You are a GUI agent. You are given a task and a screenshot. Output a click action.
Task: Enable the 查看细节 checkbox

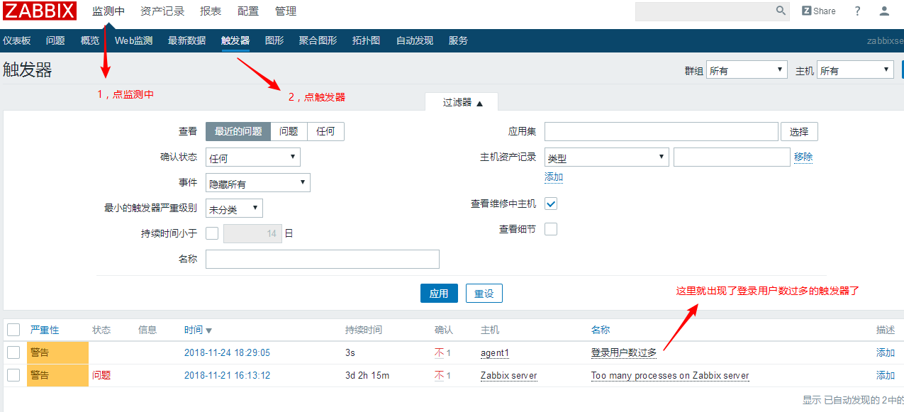[551, 229]
